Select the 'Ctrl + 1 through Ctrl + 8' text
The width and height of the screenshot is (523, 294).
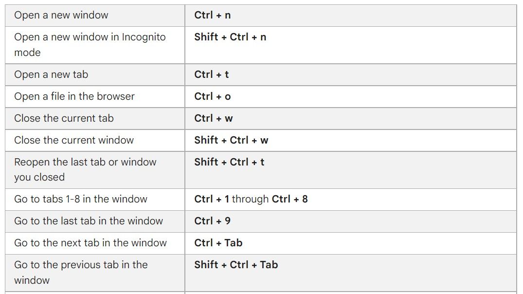pyautogui.click(x=251, y=199)
